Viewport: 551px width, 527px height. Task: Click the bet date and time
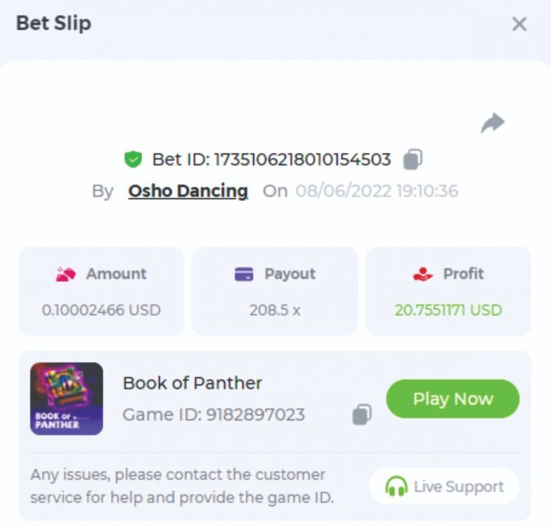click(x=377, y=191)
